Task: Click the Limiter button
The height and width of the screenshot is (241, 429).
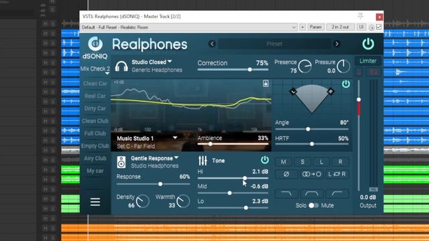Action: [x=368, y=61]
